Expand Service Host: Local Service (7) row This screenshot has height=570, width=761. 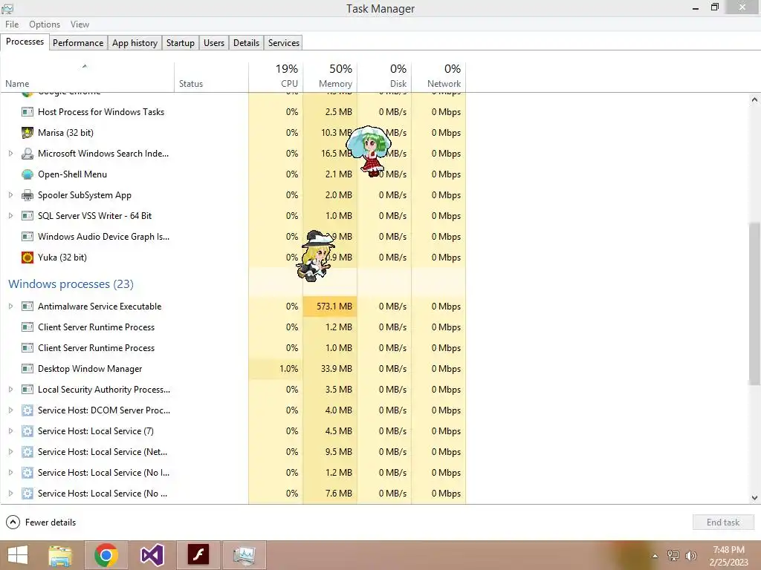click(10, 431)
